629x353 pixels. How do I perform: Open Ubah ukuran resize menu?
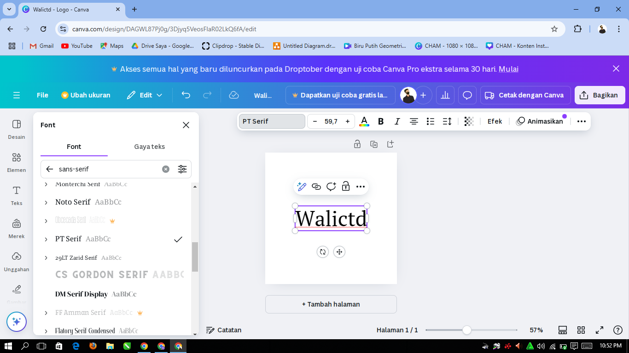click(86, 95)
